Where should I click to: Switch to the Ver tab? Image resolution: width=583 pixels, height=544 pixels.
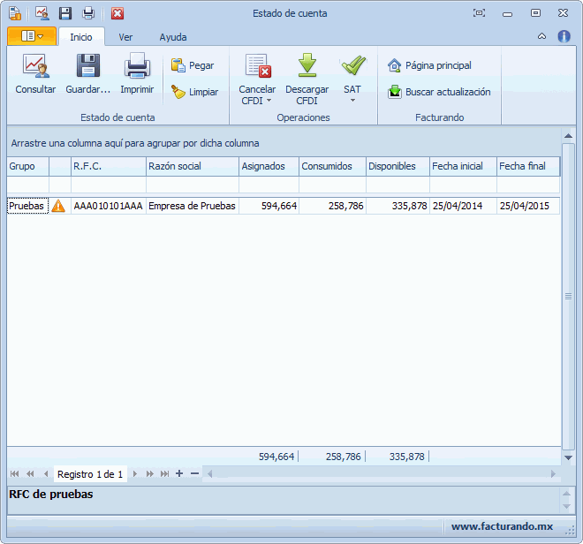point(125,37)
